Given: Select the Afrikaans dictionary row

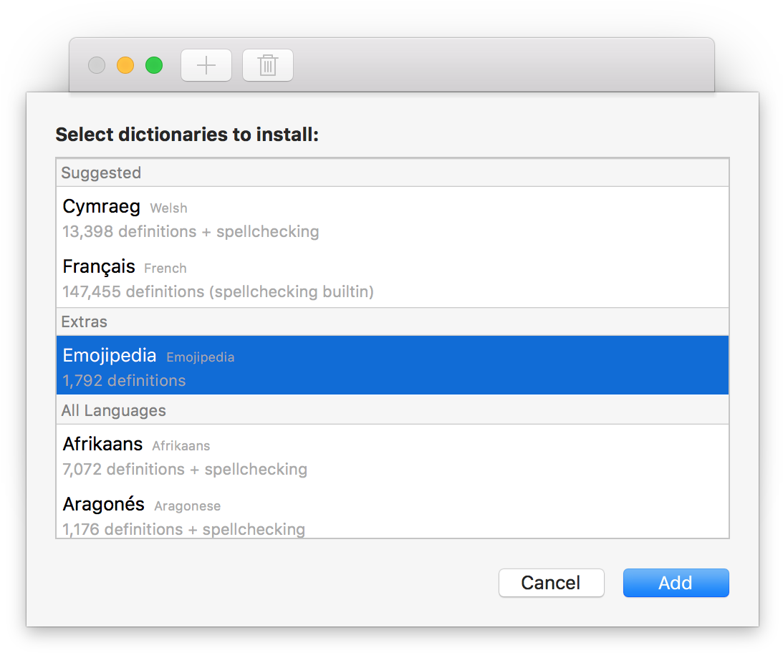Looking at the screenshot, I should pos(393,455).
